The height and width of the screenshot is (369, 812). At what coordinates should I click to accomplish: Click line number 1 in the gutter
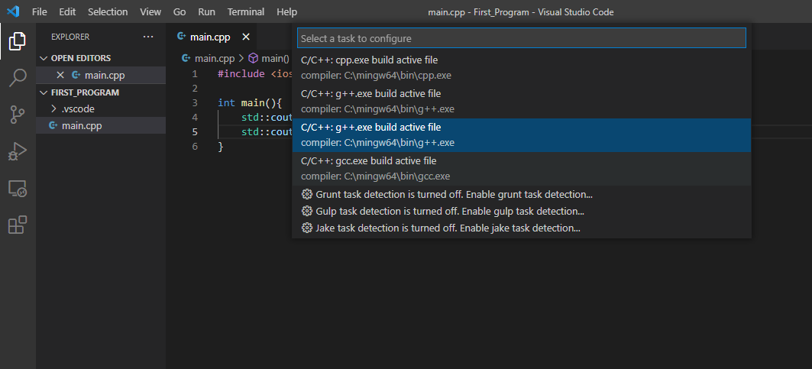point(194,73)
